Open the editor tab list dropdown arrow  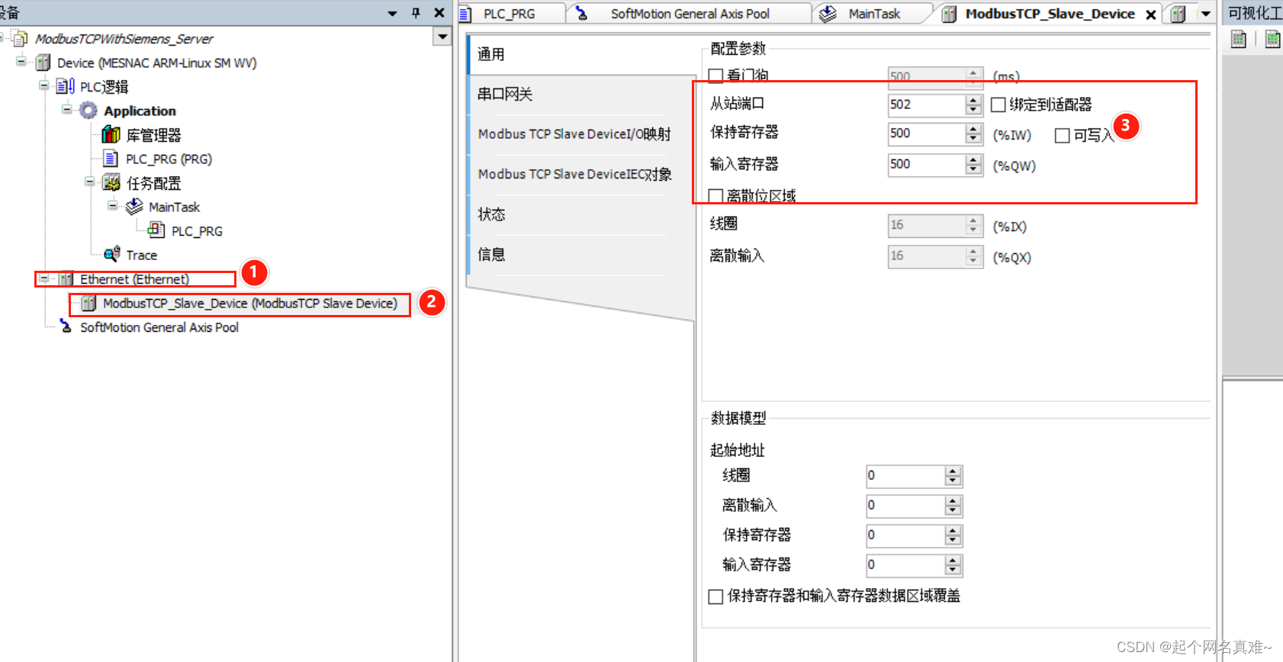pos(1206,14)
